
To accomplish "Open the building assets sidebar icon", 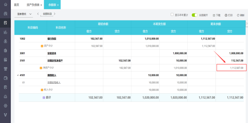I will point(5,50).
